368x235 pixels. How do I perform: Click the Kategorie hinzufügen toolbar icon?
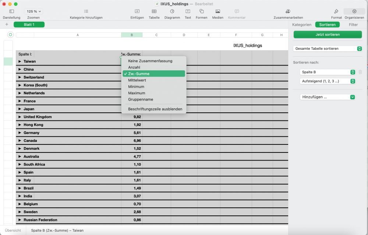pos(86,11)
